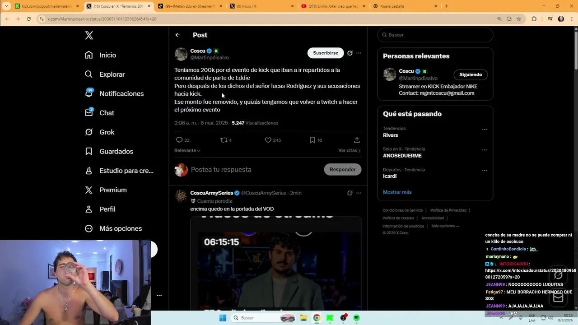Click the share icon on post
Screen dimensions: 578x325
357,140
